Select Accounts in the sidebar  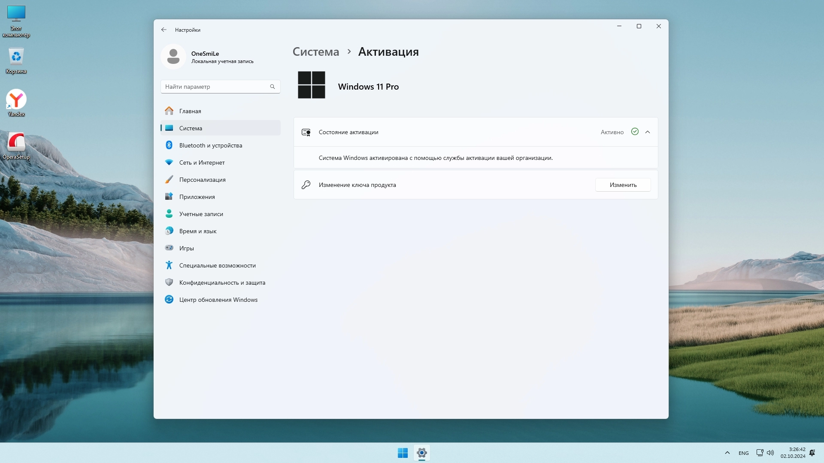click(x=201, y=214)
